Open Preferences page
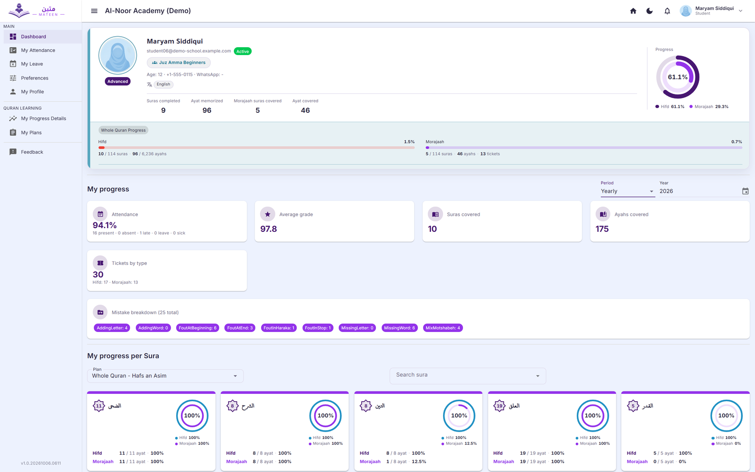Screen dimensions: 755x472 pos(42,78)
